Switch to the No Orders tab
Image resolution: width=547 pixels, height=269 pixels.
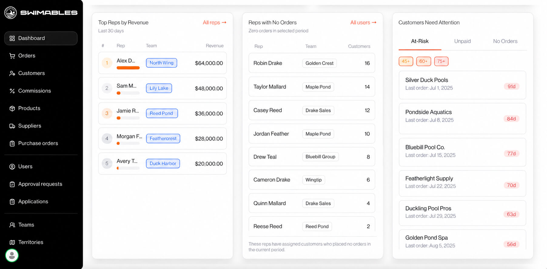(x=505, y=41)
